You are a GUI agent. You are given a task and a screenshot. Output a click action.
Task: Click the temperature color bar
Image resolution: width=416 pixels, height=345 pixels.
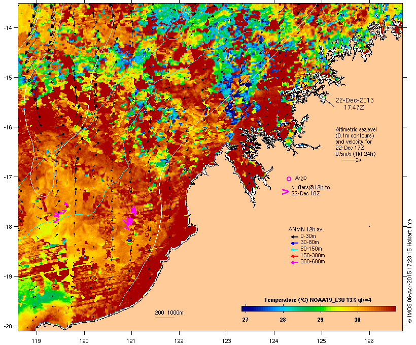319,308
